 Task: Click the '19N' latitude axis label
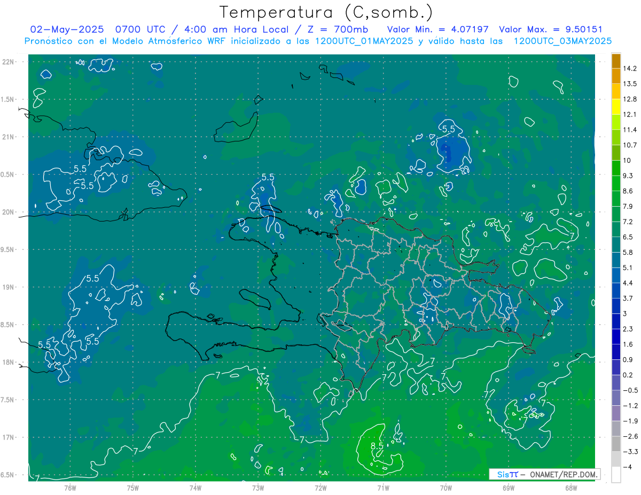[8, 287]
